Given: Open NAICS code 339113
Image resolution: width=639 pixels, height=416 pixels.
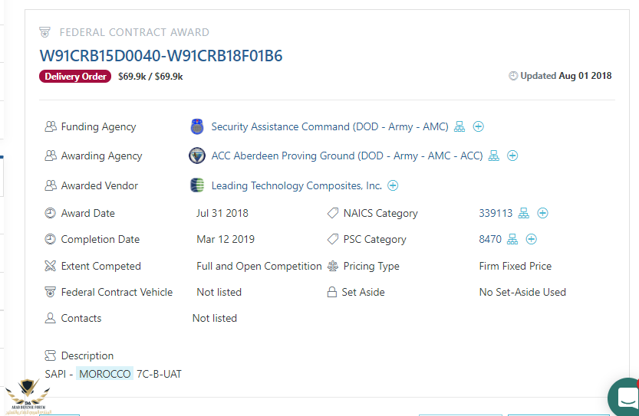Looking at the screenshot, I should point(496,213).
